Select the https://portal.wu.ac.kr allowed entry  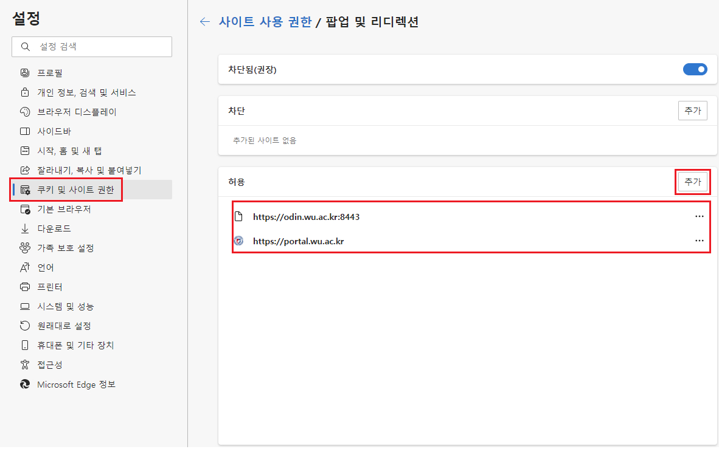(298, 241)
